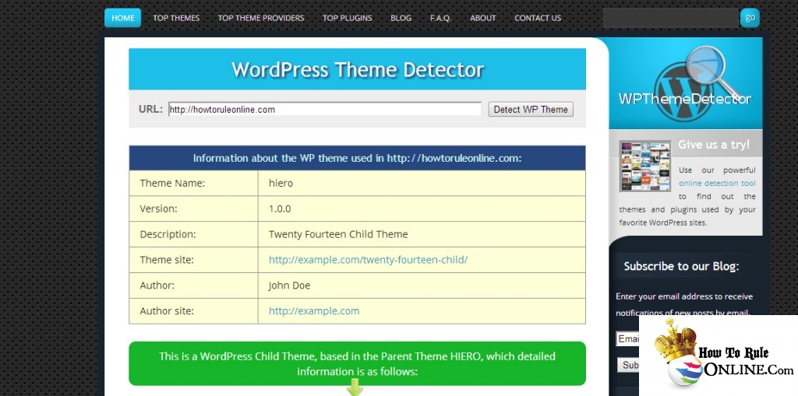Click the author name John Doe
Screen dimensions: 798x396
(x=290, y=286)
